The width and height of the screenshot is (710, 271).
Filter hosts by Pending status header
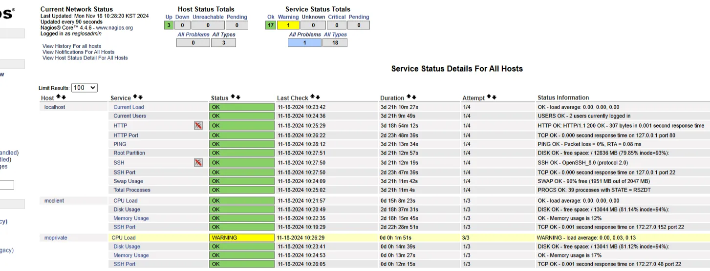[237, 17]
